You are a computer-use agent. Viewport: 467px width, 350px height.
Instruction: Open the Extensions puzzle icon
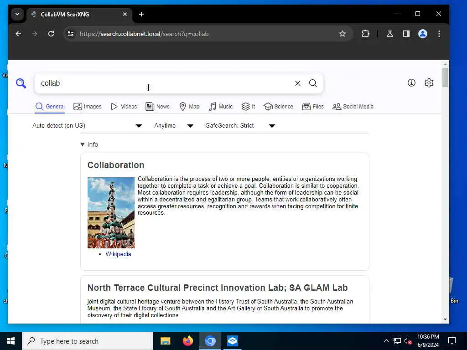click(365, 34)
